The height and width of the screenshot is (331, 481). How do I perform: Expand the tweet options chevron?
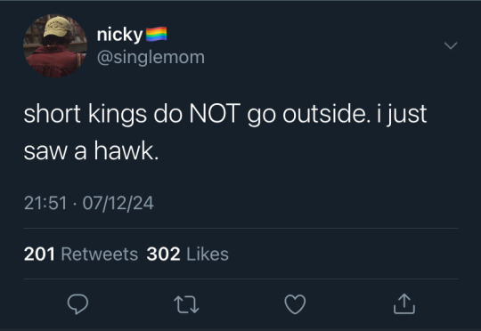[x=451, y=45]
